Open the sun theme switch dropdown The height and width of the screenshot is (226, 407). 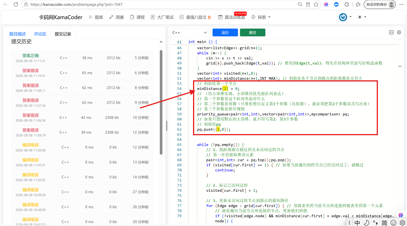click(x=362, y=17)
